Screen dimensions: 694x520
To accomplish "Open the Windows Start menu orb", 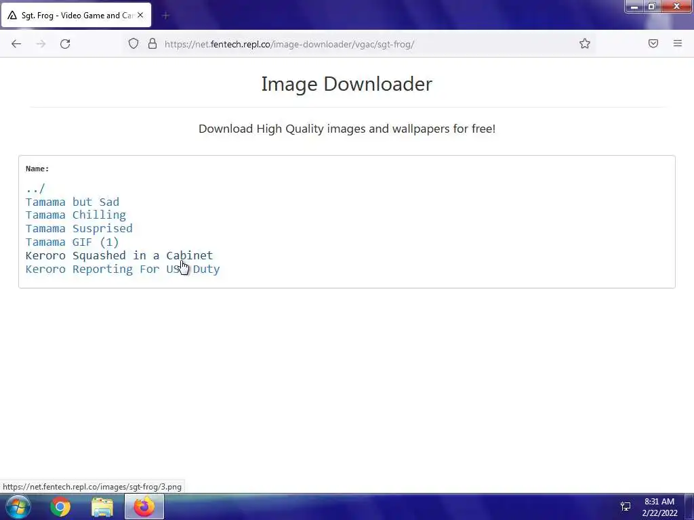I will (x=18, y=506).
